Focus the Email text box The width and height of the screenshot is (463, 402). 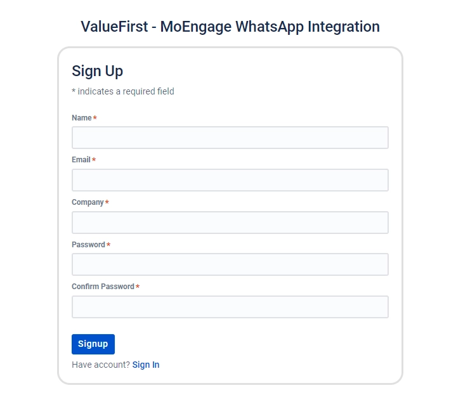coord(230,180)
